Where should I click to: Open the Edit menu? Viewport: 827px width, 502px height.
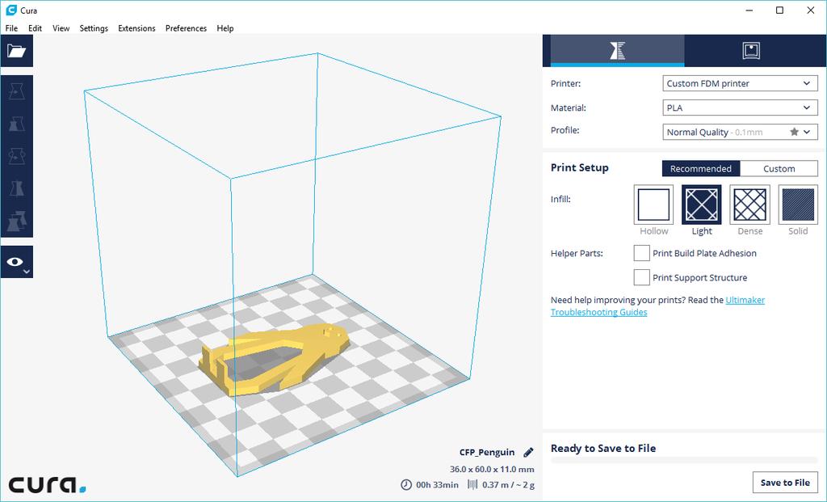35,28
